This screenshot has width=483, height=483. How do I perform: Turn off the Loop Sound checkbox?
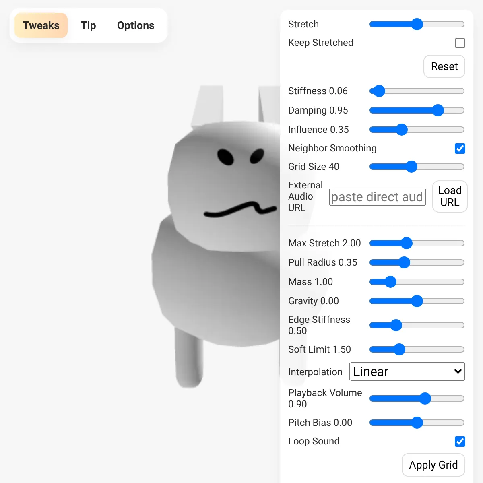(x=460, y=442)
